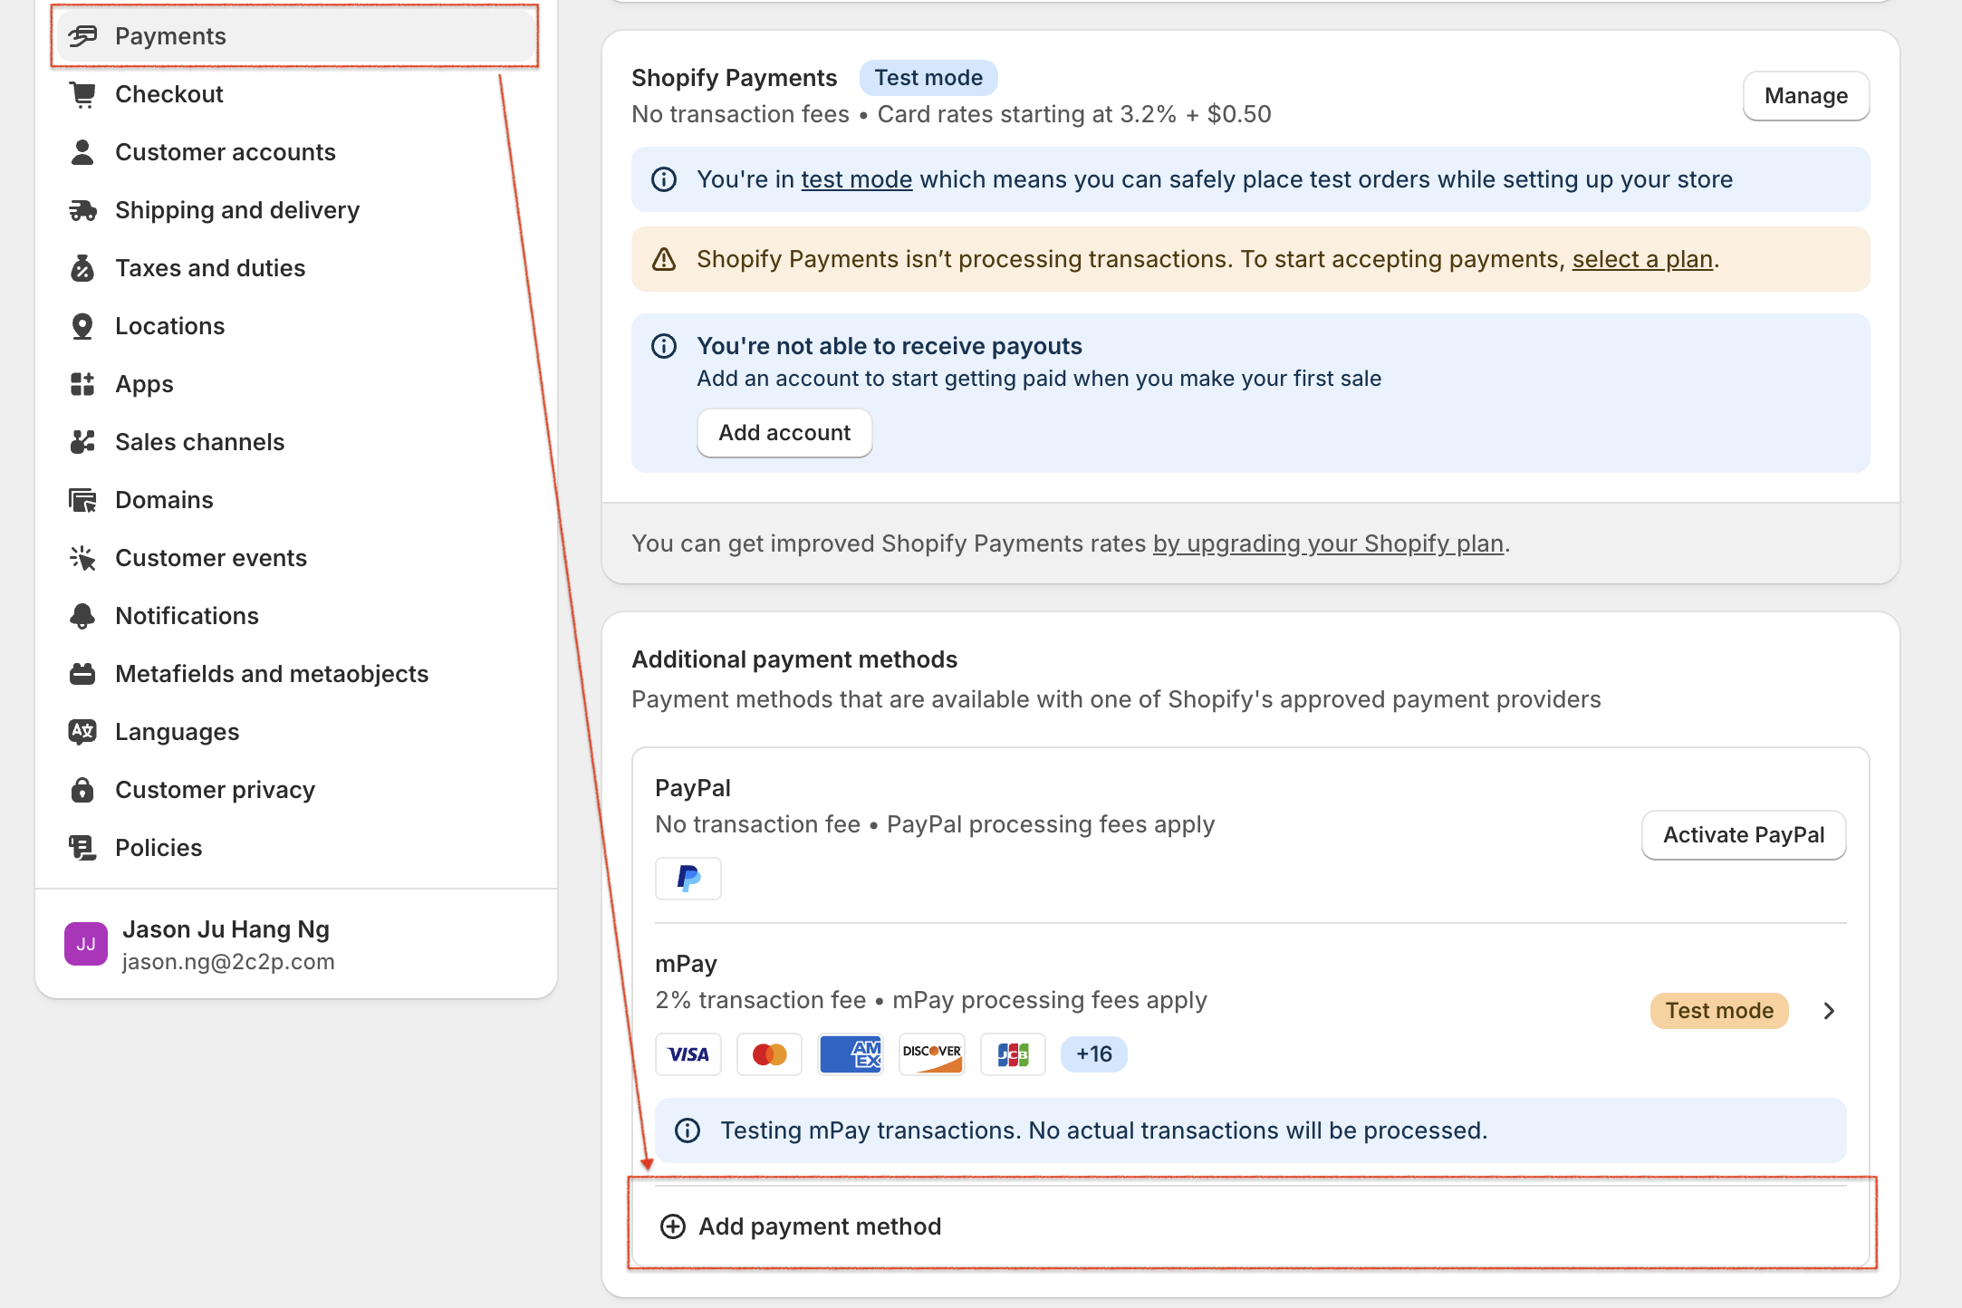The height and width of the screenshot is (1308, 1962).
Task: Click the Add account button
Action: pyautogui.click(x=784, y=433)
